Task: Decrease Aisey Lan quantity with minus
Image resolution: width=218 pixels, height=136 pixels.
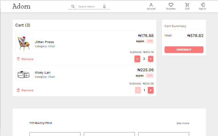Action: (138, 90)
